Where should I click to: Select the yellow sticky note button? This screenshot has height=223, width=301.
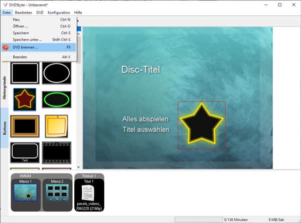(56, 125)
